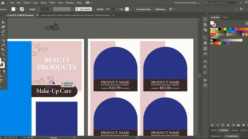Open the Align panel icon
The image size is (248, 139).
(205, 24)
